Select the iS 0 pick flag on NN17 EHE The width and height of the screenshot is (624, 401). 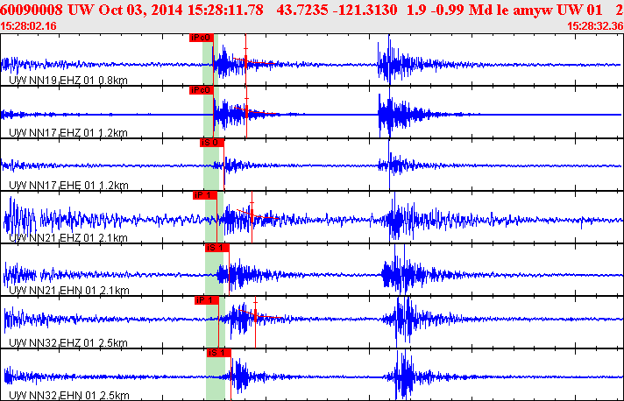tap(212, 143)
